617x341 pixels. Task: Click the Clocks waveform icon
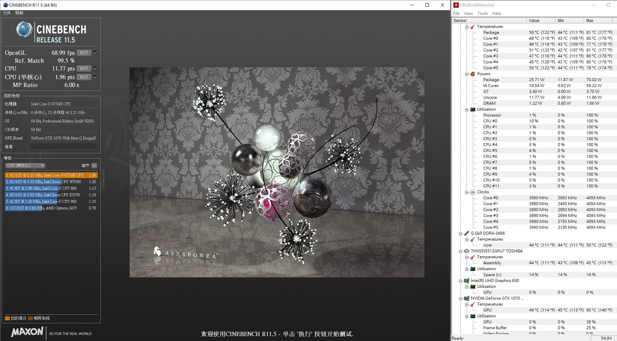pos(473,192)
